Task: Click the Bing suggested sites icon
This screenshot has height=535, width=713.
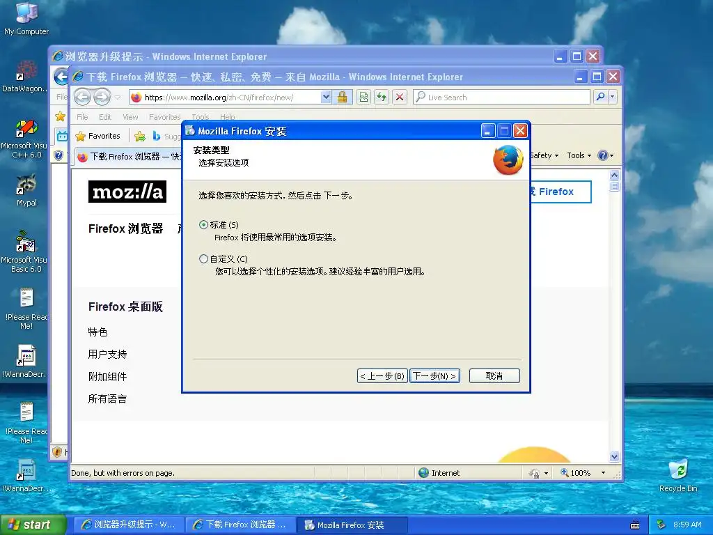Action: click(x=157, y=136)
